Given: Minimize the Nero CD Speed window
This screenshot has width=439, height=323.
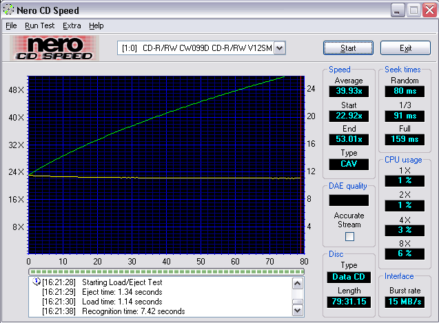Looking at the screenshot, I should (397, 10).
